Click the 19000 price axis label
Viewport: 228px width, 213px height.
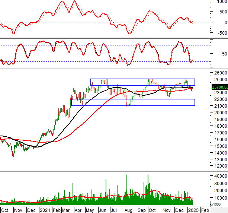(221, 120)
